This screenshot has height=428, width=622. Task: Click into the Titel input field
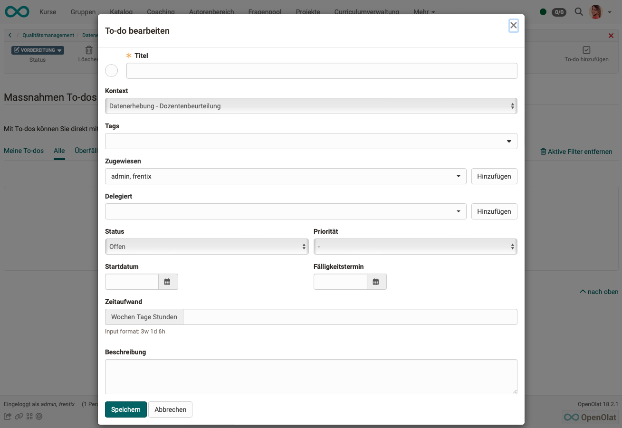(x=321, y=71)
